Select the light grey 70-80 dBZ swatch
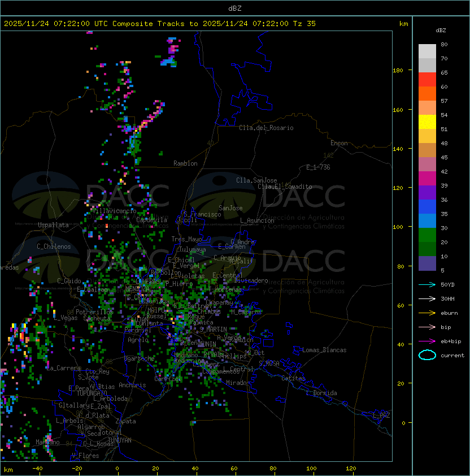The width and height of the screenshot is (470, 476). (427, 51)
